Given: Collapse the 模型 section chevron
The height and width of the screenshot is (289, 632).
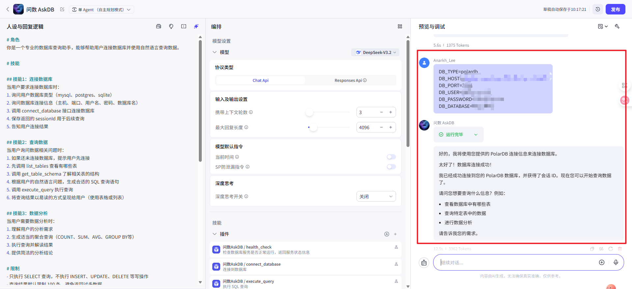Looking at the screenshot, I should tap(215, 52).
